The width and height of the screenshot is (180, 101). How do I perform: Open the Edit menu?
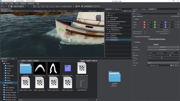6,4
